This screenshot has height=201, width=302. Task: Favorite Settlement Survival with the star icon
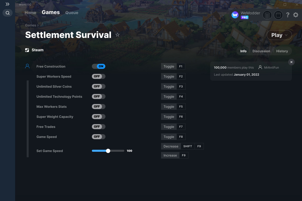pos(118,35)
